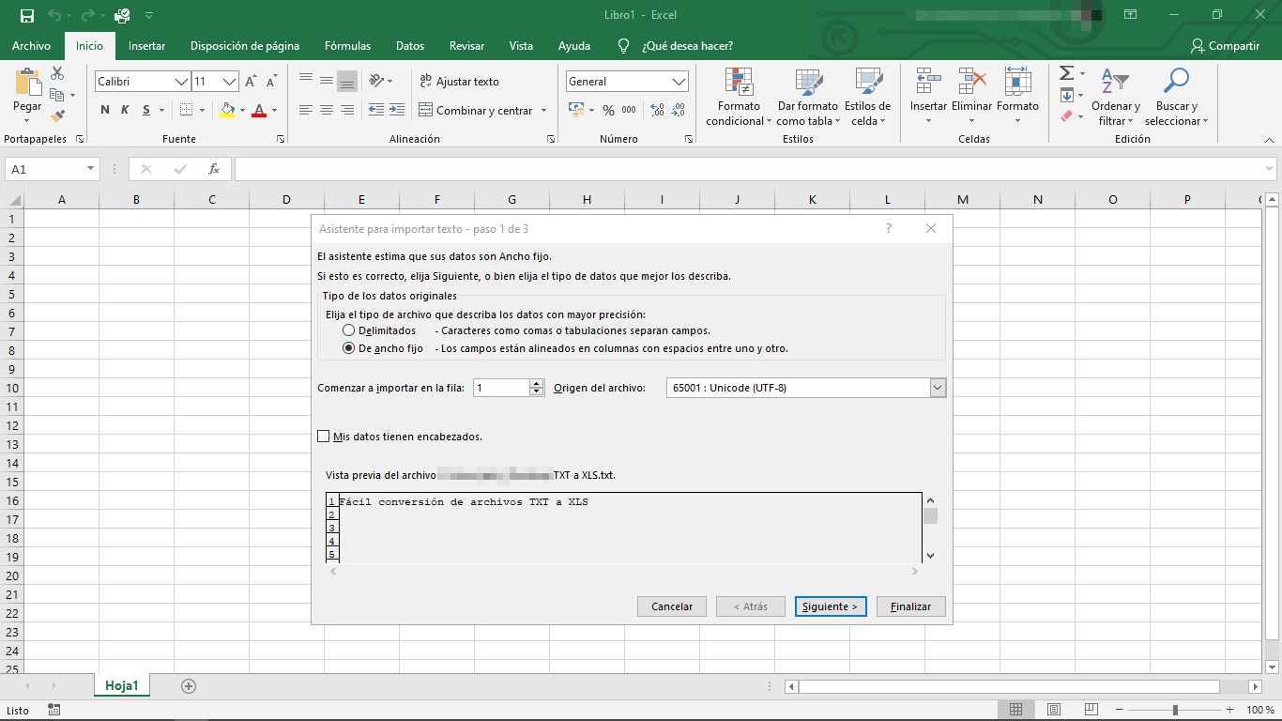The width and height of the screenshot is (1282, 721).
Task: Enable Mis datos tienen encabezados
Action: [324, 436]
